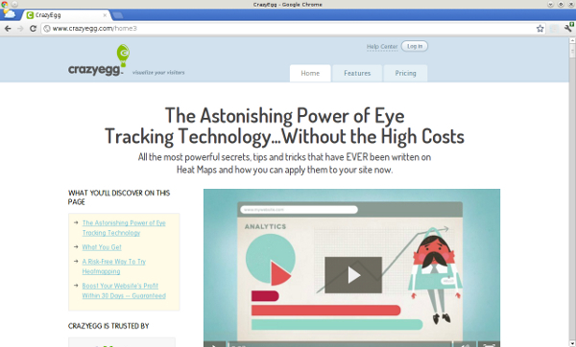Open Chrome's wrench settings menu
The height and width of the screenshot is (347, 576).
[568, 28]
